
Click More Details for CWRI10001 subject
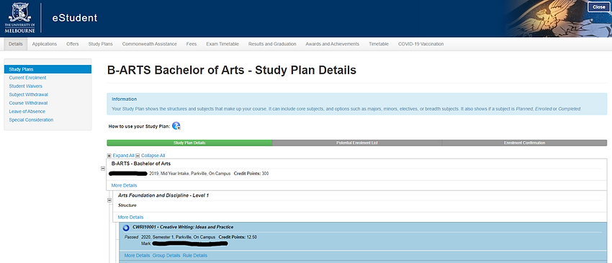(x=137, y=256)
